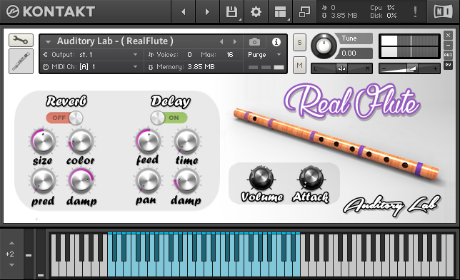The height and width of the screenshot is (280, 460).
Task: Click the Delay damp knob
Action: tap(186, 181)
